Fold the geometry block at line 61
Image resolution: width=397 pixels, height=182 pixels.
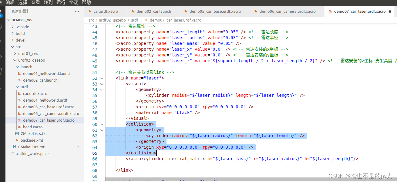(102, 130)
